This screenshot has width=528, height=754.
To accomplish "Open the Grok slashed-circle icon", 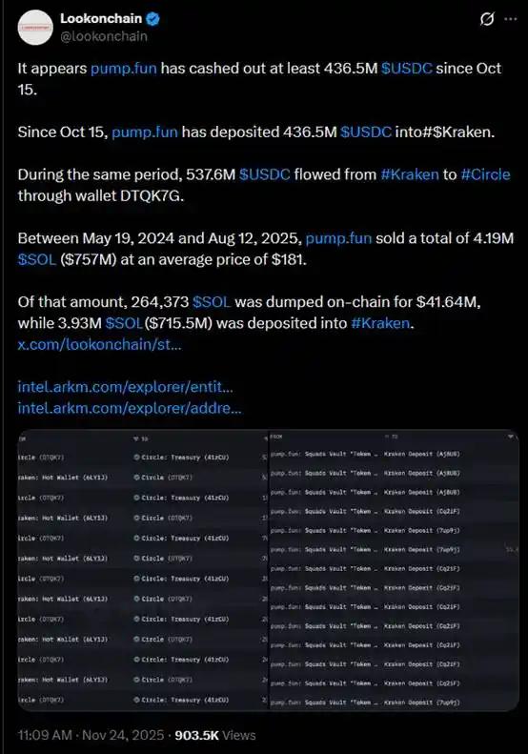I will pos(487,19).
